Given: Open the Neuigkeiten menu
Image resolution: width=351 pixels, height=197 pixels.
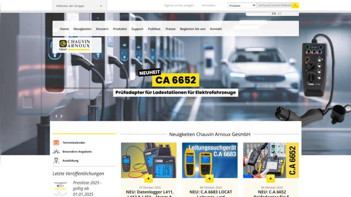Looking at the screenshot, I should pyautogui.click(x=82, y=29).
